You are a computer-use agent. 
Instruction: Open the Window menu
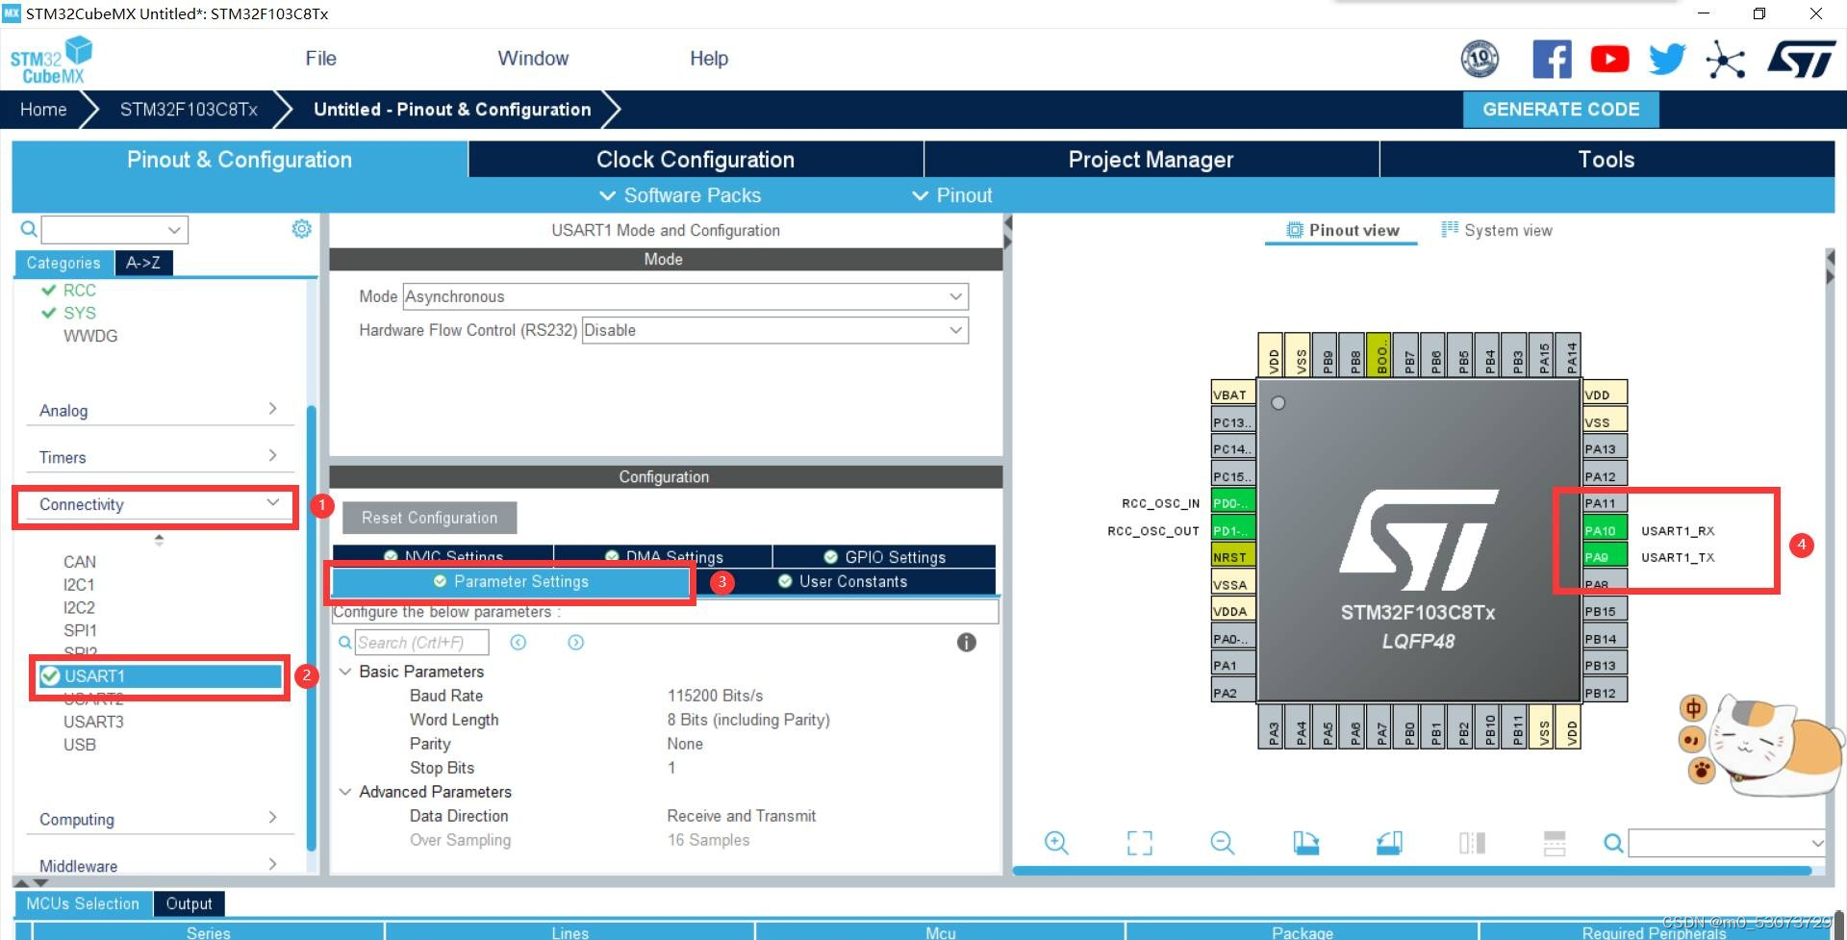coord(533,59)
